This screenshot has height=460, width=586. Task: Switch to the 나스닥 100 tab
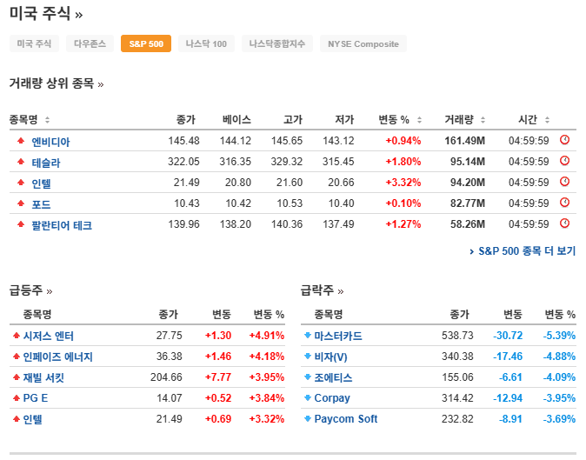click(206, 43)
